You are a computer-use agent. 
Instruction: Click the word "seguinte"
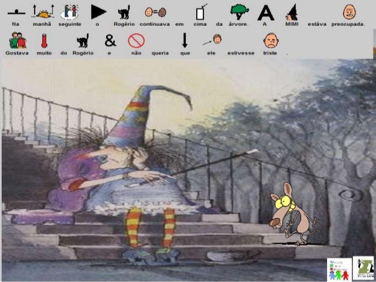coord(70,25)
